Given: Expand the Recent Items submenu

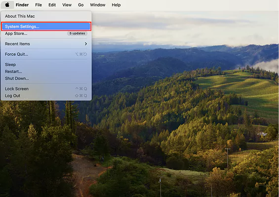Looking at the screenshot, I should click(x=46, y=44).
